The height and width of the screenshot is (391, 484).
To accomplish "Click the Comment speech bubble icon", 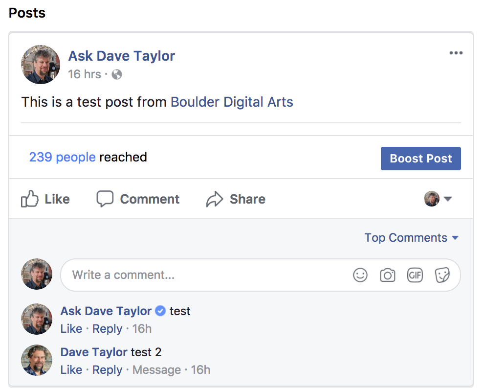I will pos(105,199).
